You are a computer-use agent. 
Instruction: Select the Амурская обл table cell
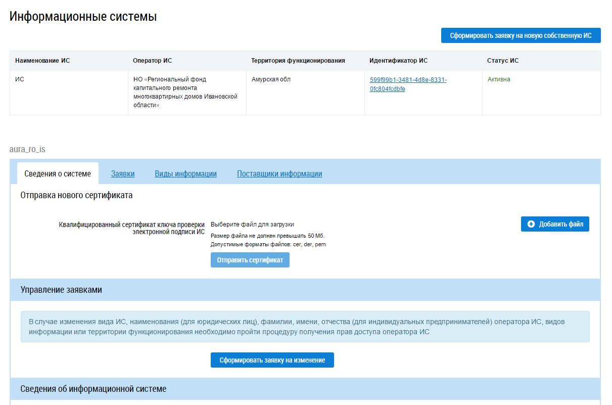(271, 79)
